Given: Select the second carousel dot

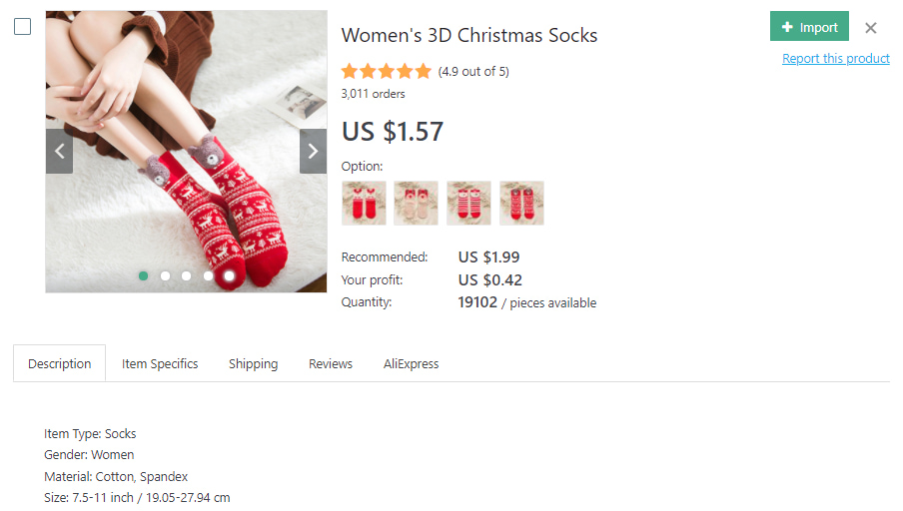Looking at the screenshot, I should tap(165, 275).
